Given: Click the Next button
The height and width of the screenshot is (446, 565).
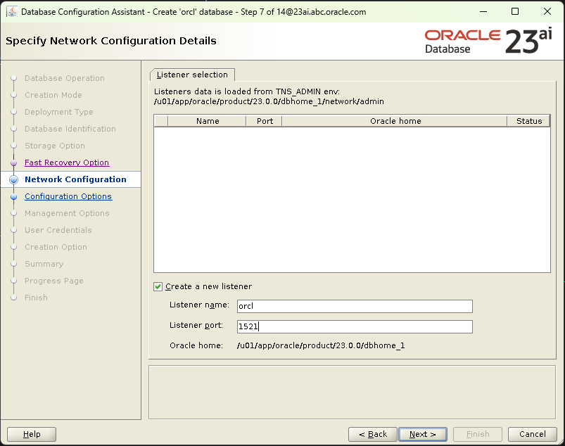Looking at the screenshot, I should [422, 434].
